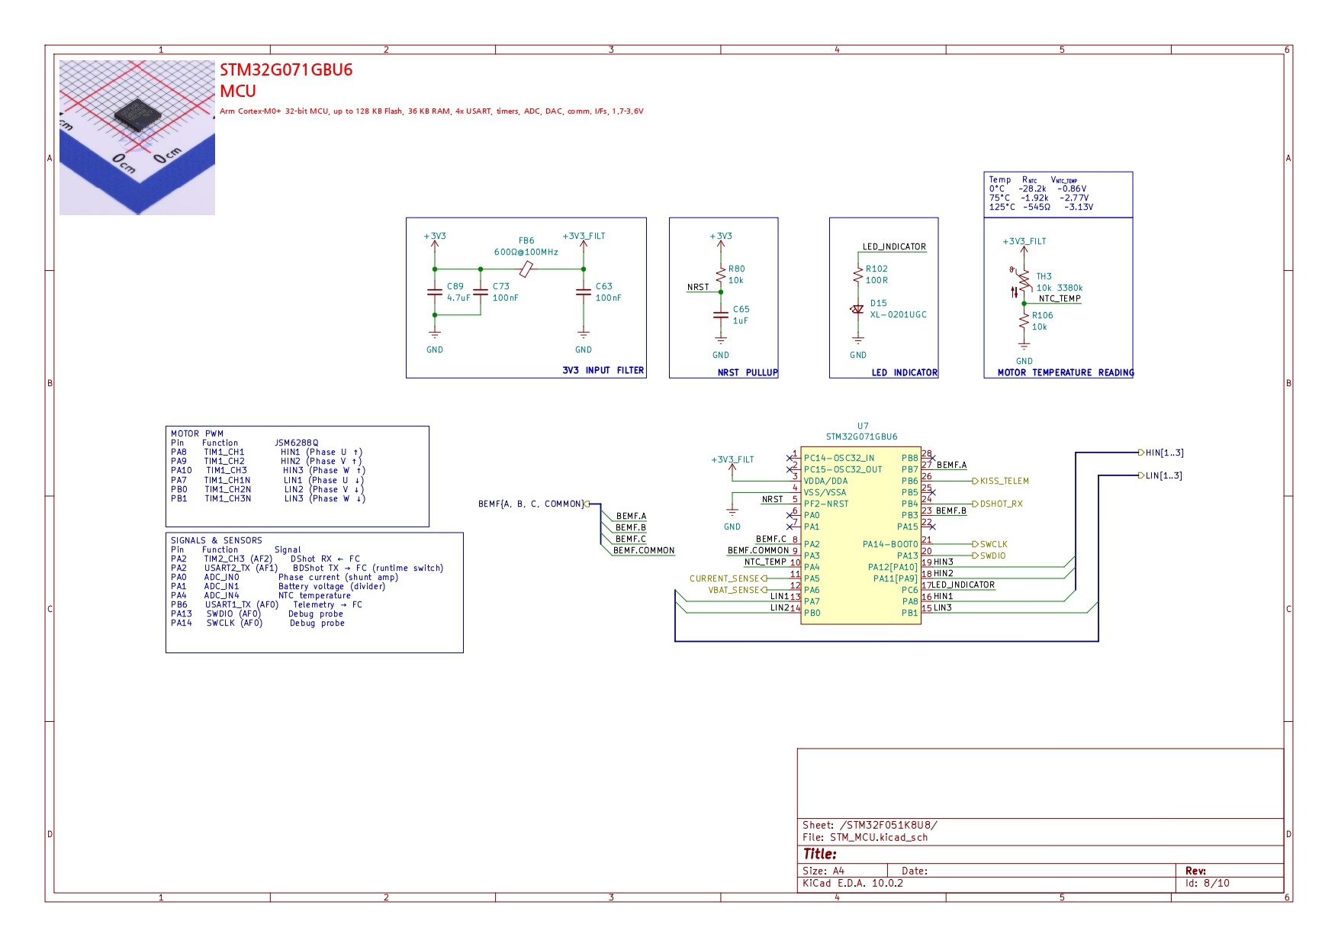Click the +3V3_FILT power symbol near U7

(732, 464)
